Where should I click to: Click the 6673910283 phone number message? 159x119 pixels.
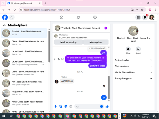(67, 81)
